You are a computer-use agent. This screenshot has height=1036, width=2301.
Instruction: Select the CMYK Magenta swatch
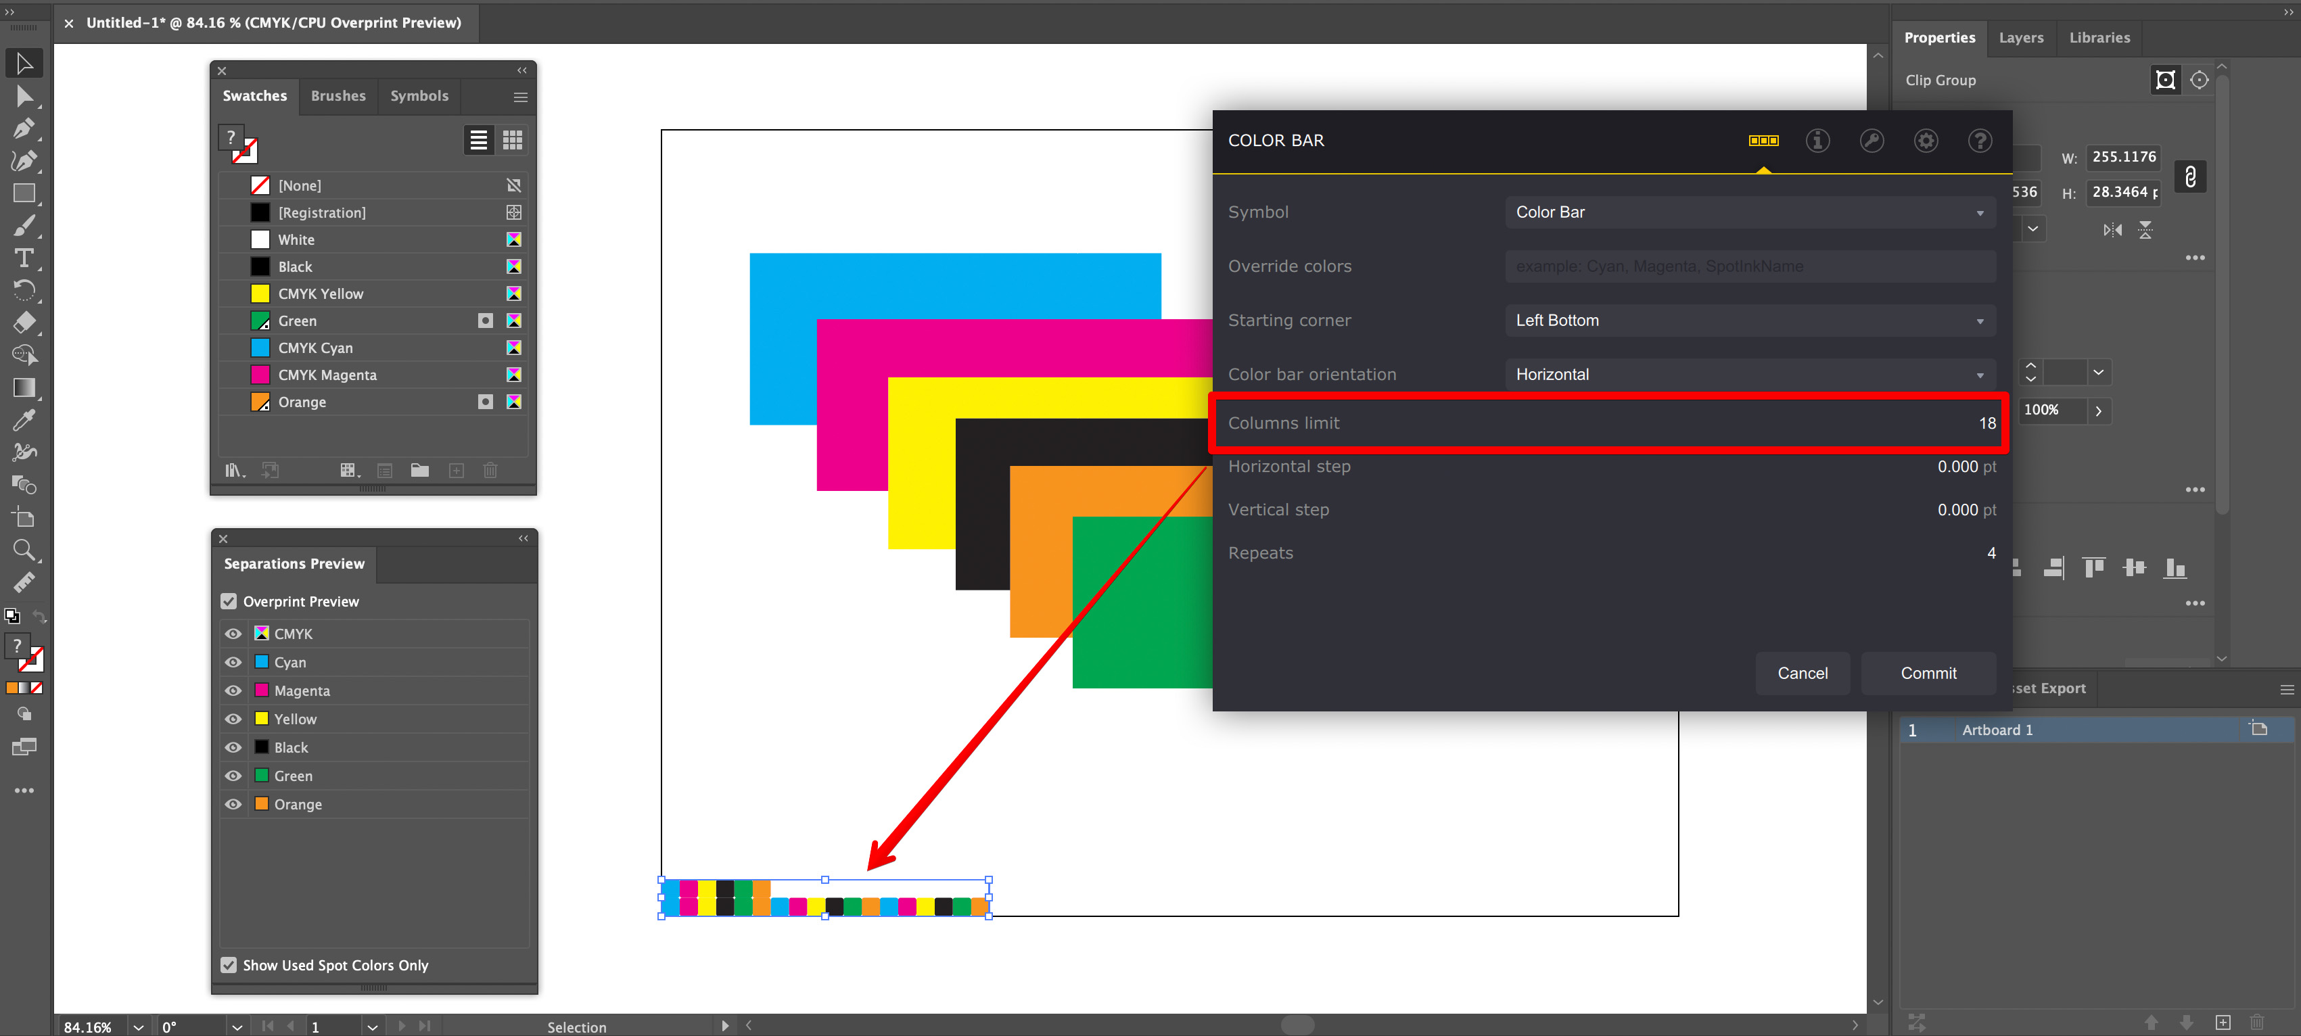tap(327, 374)
